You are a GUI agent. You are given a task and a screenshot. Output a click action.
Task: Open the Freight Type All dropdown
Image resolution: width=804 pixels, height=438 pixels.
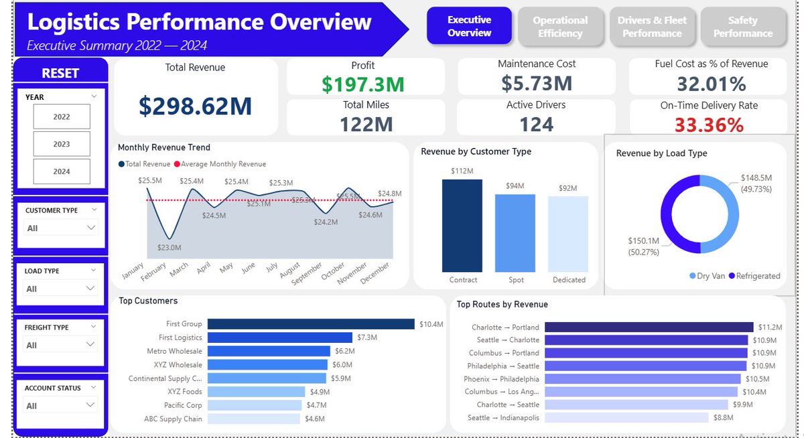pos(61,345)
